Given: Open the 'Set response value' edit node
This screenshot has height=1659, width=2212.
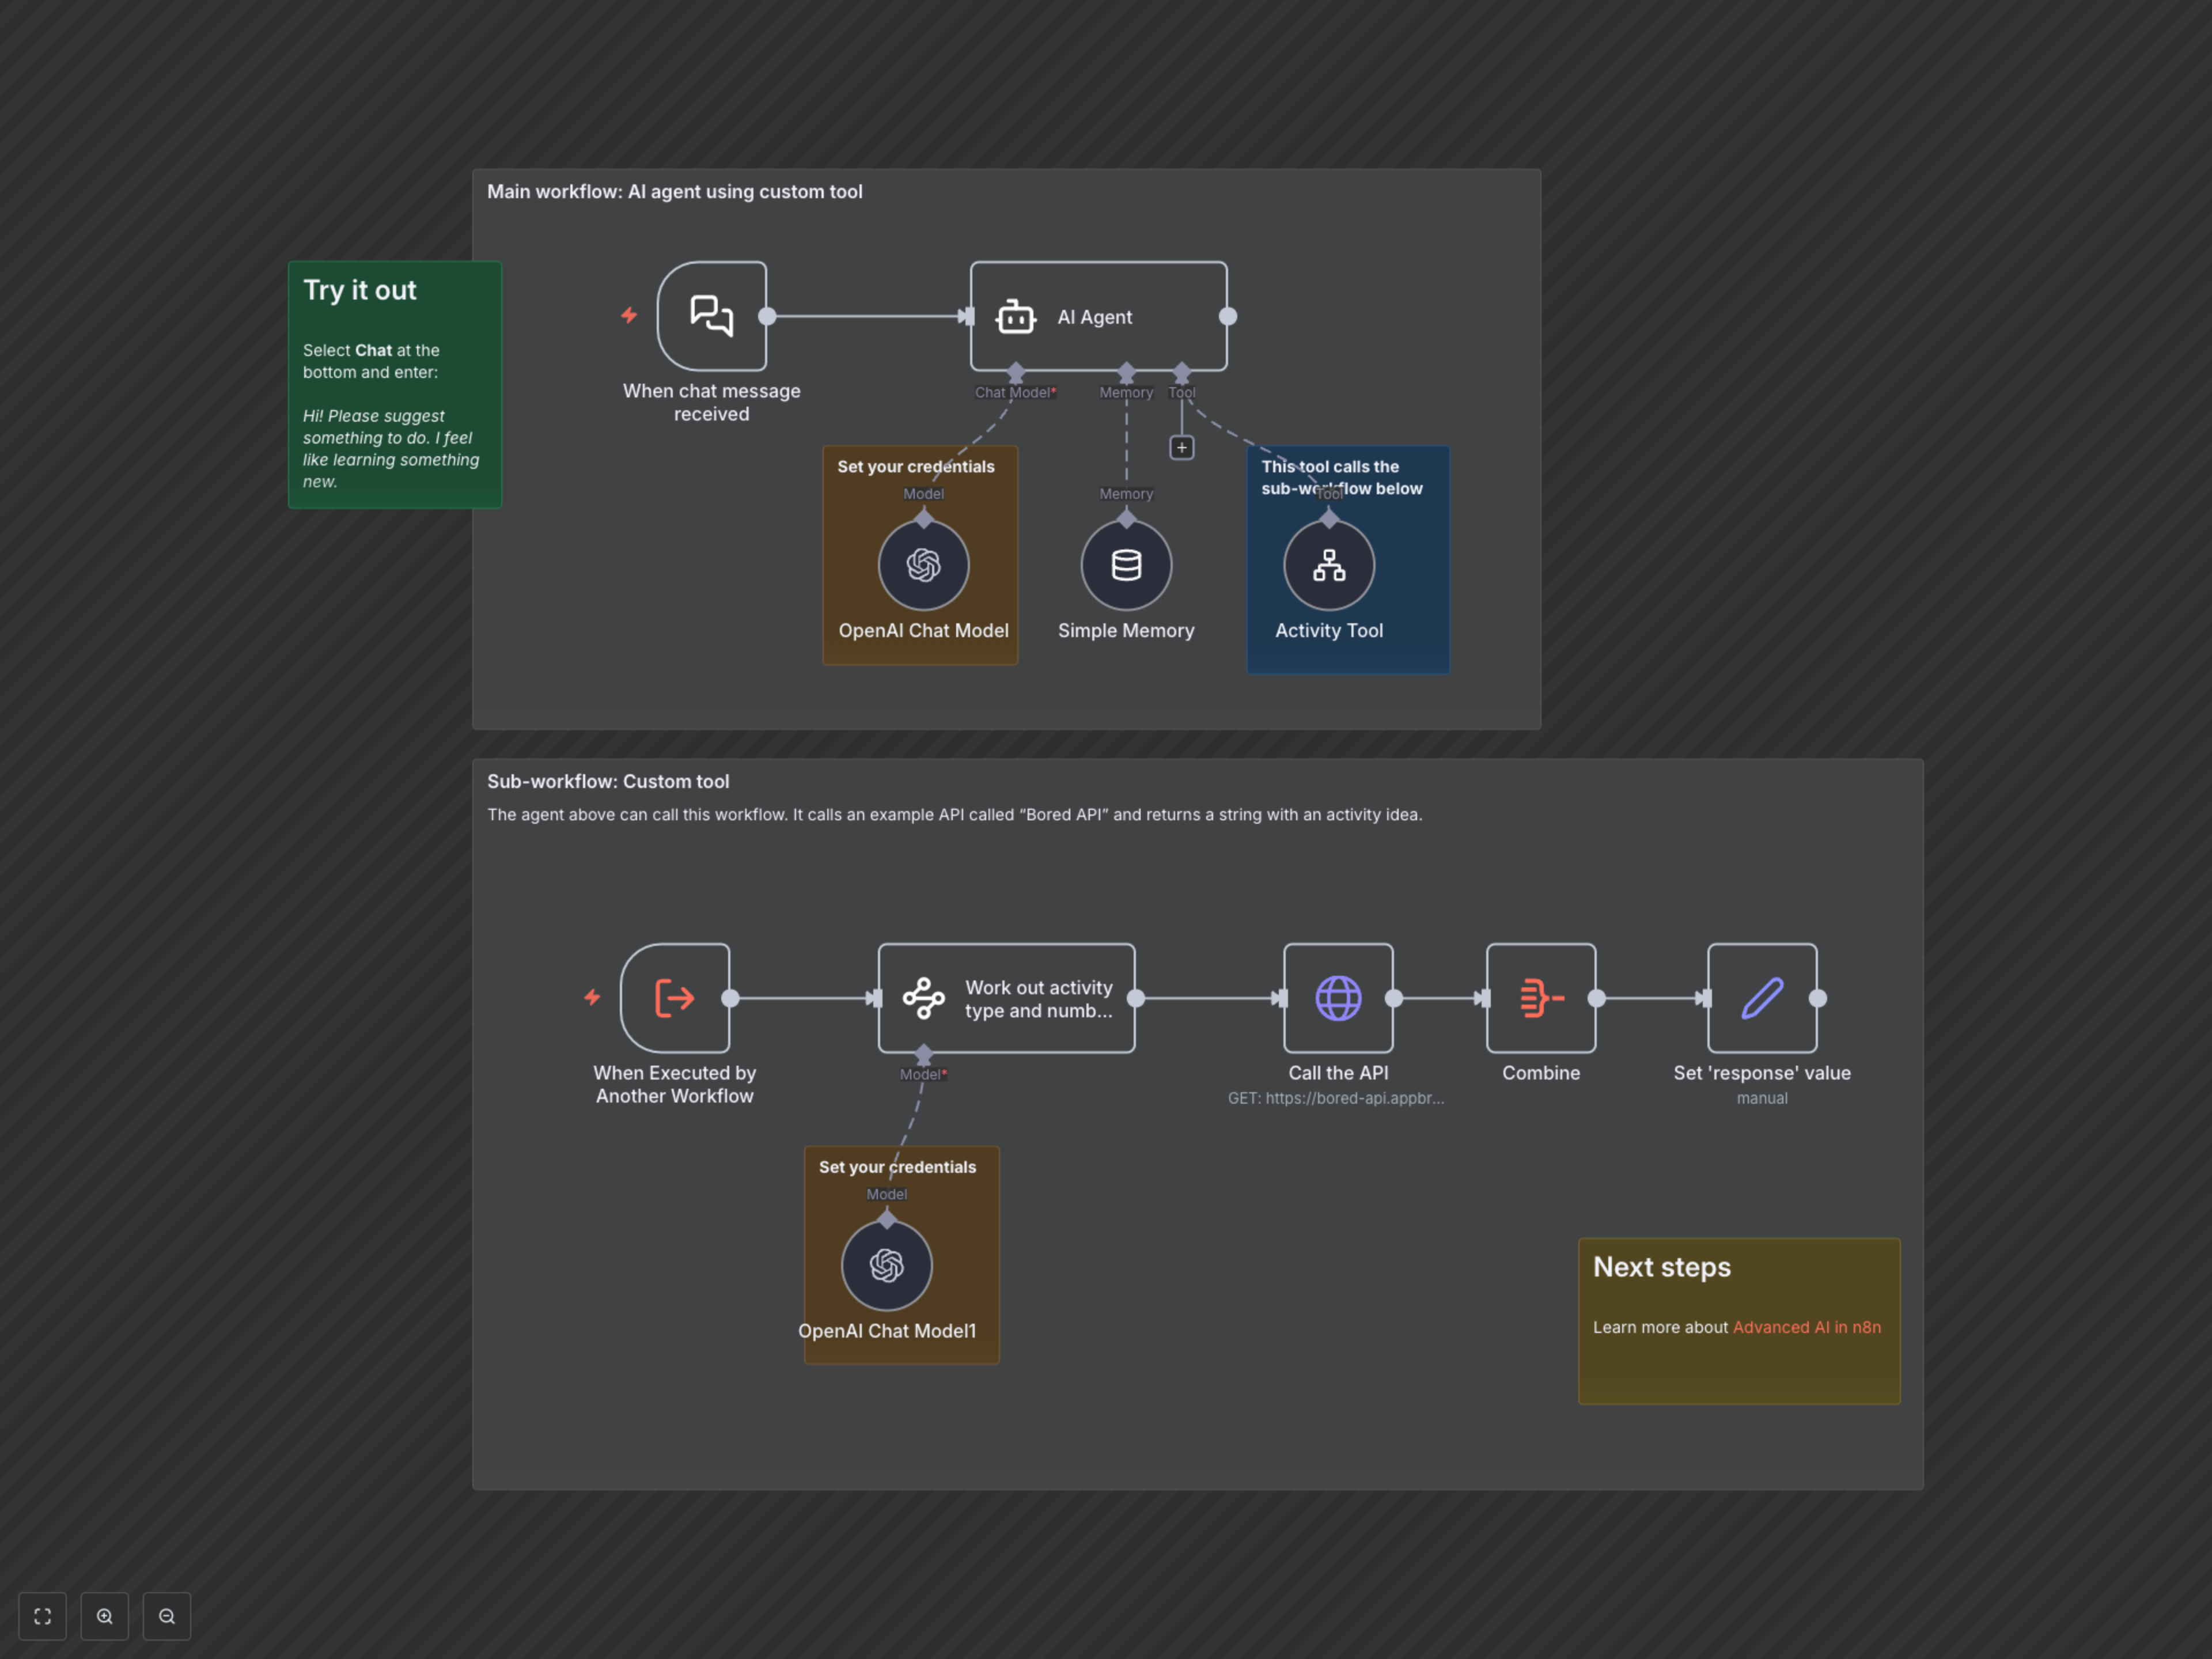Looking at the screenshot, I should (x=1761, y=997).
